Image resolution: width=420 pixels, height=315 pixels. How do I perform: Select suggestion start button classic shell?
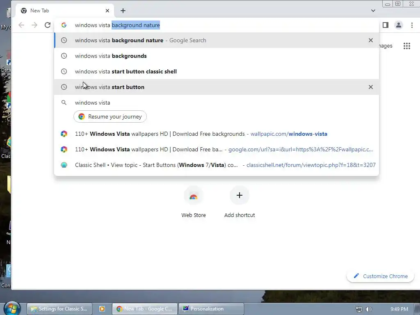point(217,71)
